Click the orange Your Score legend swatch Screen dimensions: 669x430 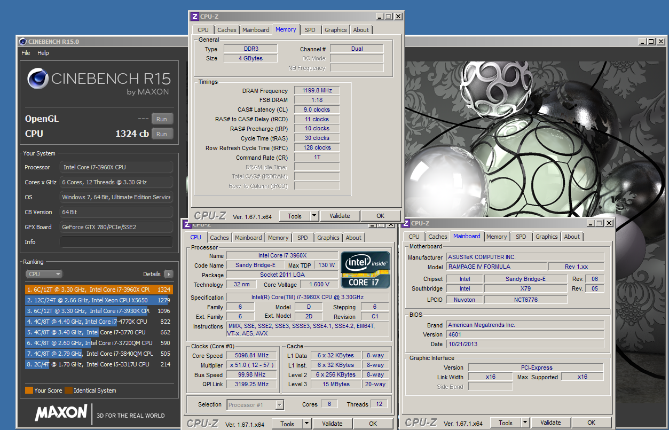pos(29,390)
